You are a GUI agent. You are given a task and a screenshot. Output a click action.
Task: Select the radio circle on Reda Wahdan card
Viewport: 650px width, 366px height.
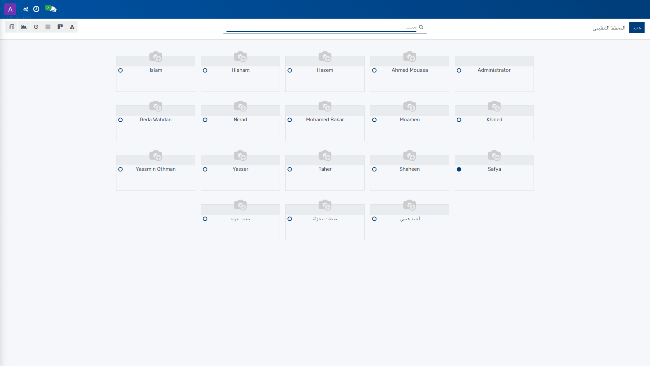click(x=121, y=120)
